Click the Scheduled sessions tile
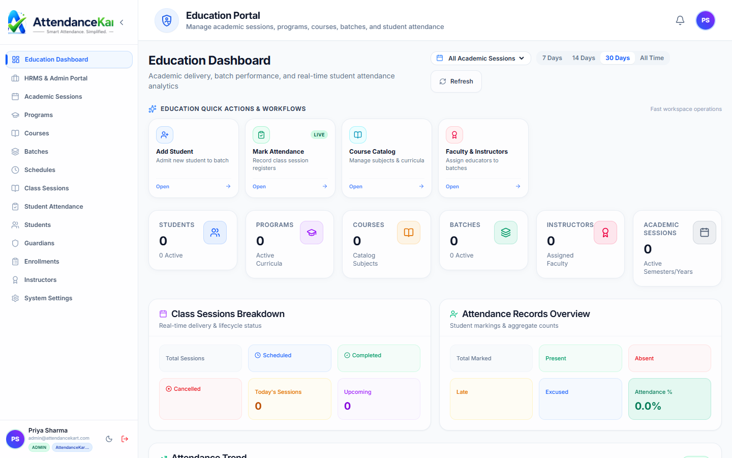Image resolution: width=732 pixels, height=458 pixels. point(290,358)
